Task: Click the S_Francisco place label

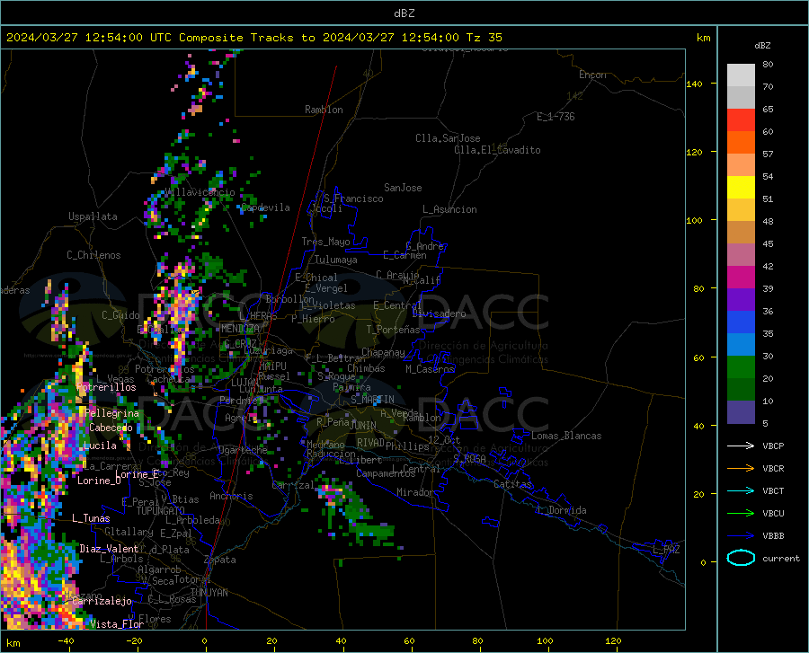Action: point(353,199)
